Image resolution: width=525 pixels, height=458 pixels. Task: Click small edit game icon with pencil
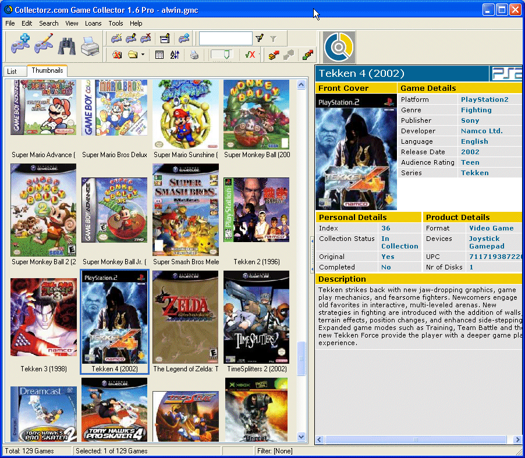pos(130,38)
